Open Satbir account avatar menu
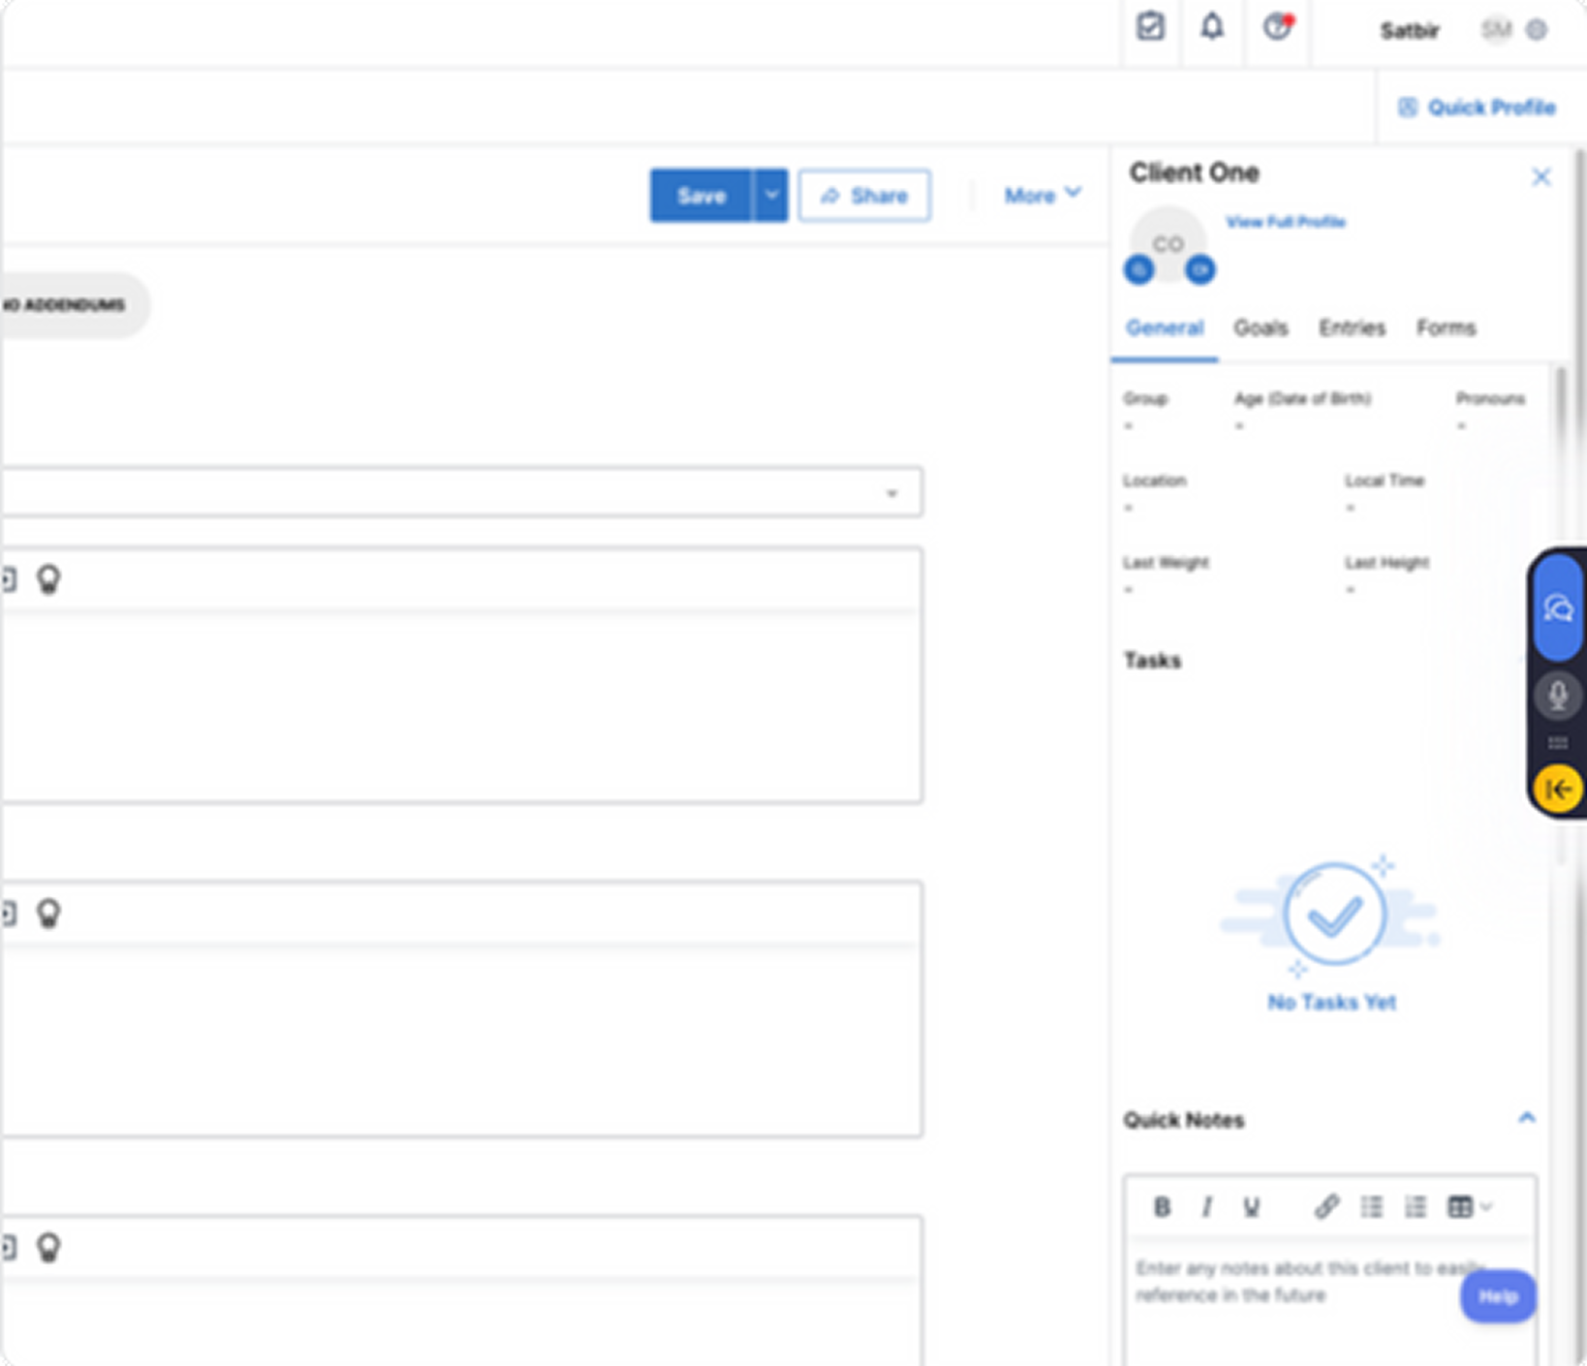The width and height of the screenshot is (1587, 1366). click(1497, 30)
